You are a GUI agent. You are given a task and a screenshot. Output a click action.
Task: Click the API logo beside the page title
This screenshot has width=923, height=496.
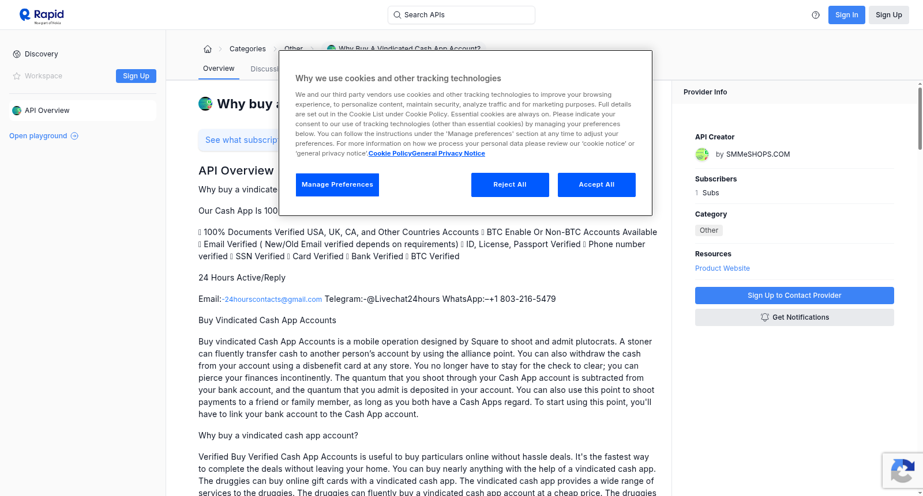205,104
